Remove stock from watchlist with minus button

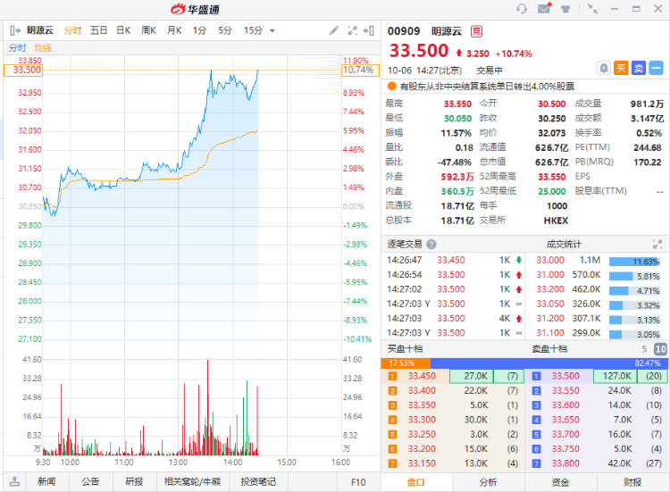pyautogui.click(x=656, y=68)
